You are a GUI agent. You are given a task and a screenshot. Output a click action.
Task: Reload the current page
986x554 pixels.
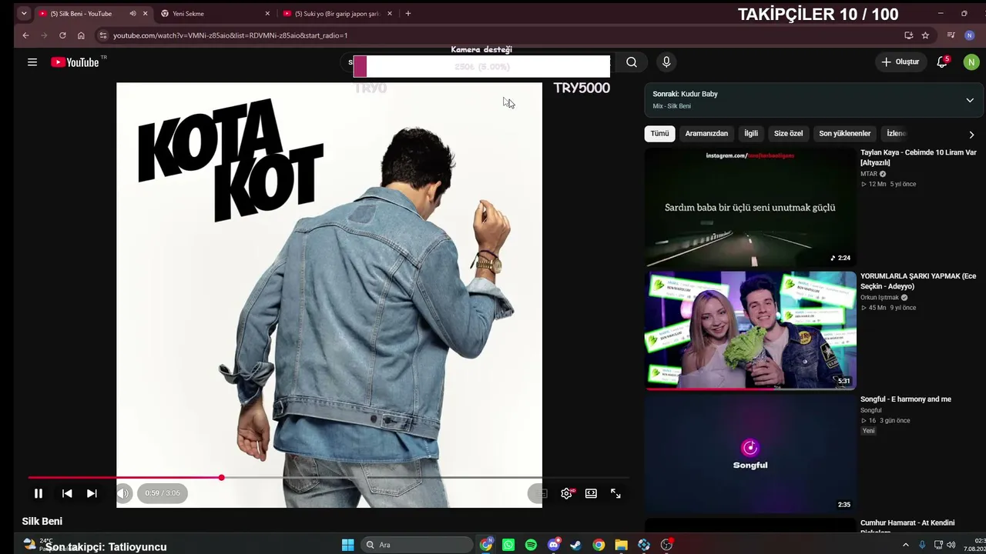(62, 35)
